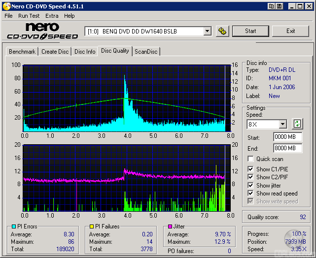This screenshot has height=258, width=316.
Task: Switch to the ScanDisc tab
Action: pos(146,51)
